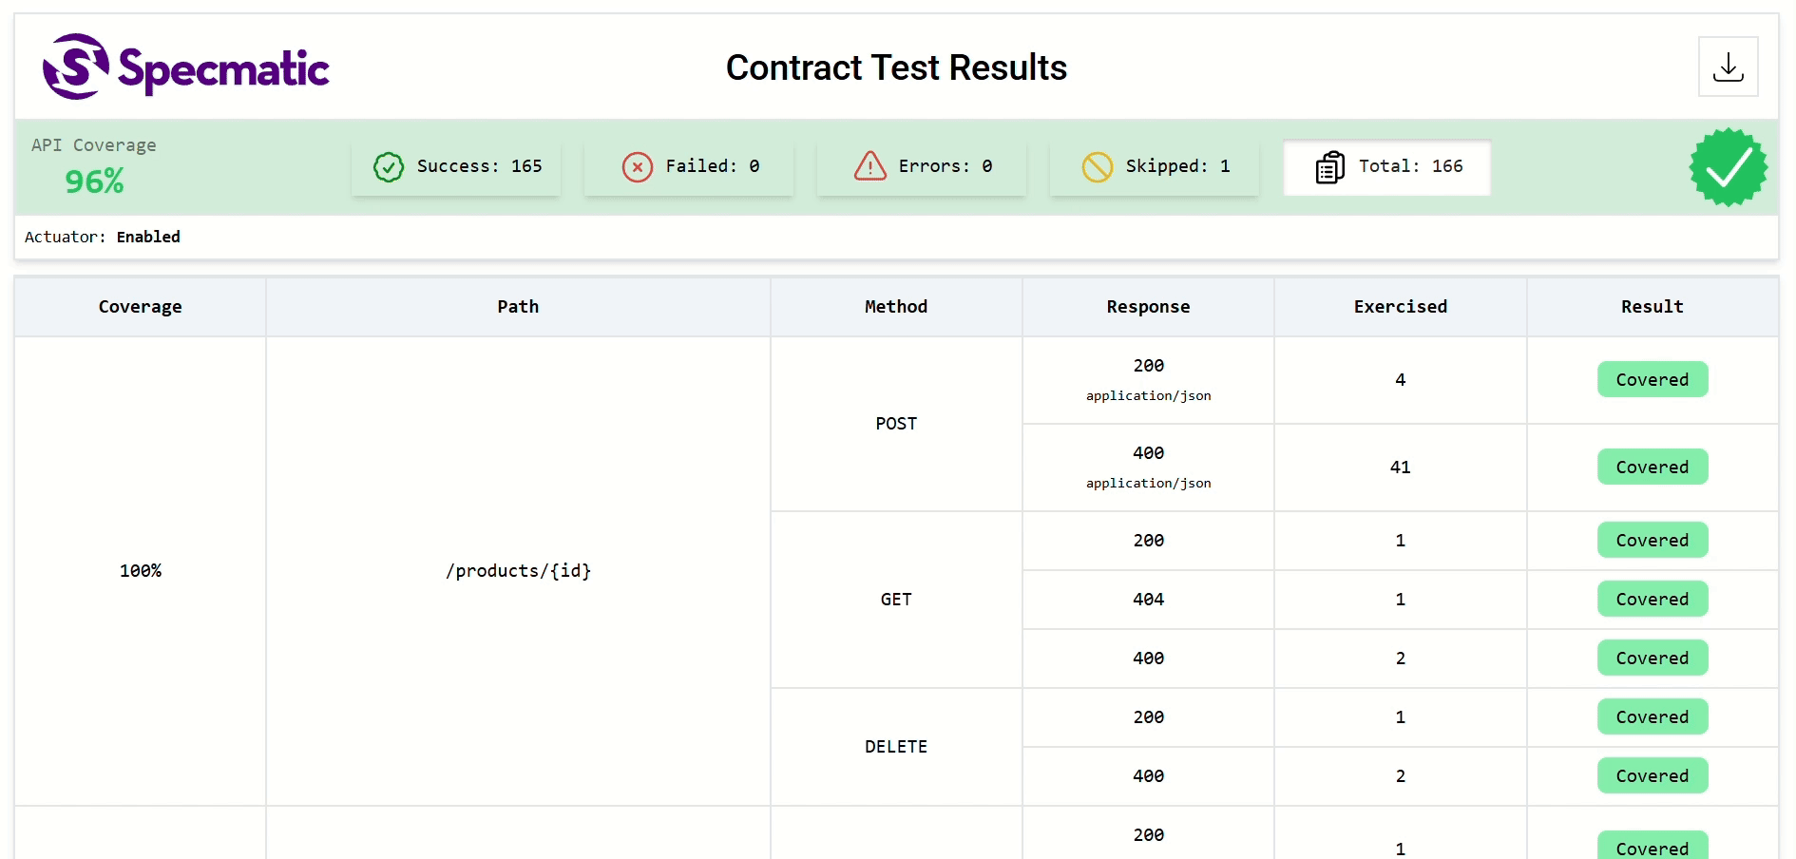Click the large green verified badge
Image resolution: width=1796 pixels, height=859 pixels.
click(x=1728, y=167)
